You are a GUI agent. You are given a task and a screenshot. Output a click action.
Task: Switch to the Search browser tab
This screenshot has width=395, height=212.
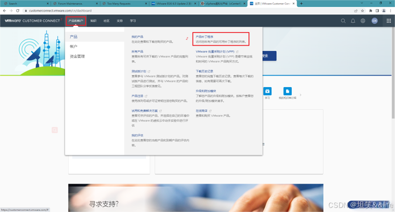coord(25,4)
